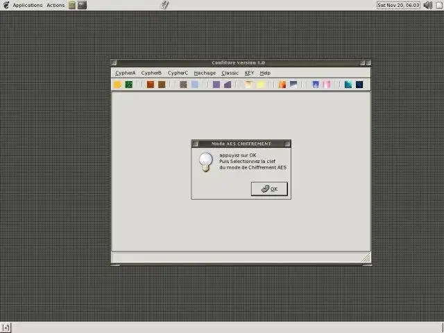Click the light blue toolbar icon
The width and height of the screenshot is (444, 333).
pos(195,85)
